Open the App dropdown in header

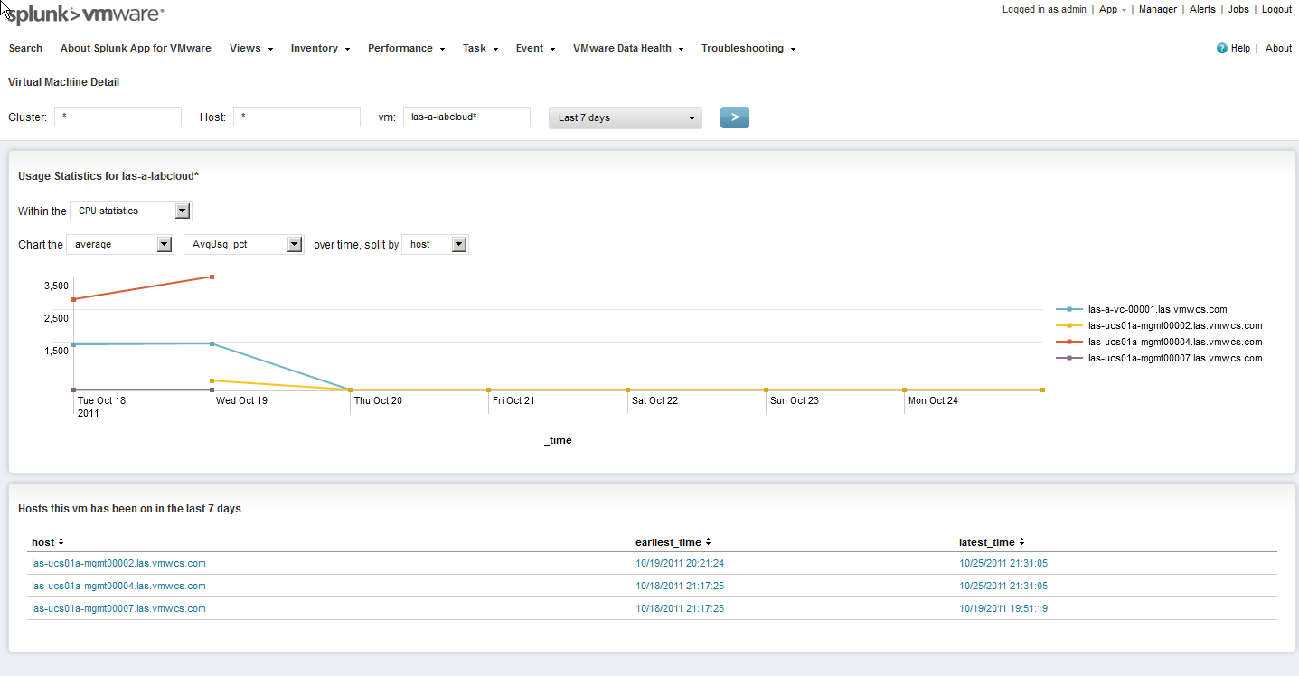click(1113, 9)
